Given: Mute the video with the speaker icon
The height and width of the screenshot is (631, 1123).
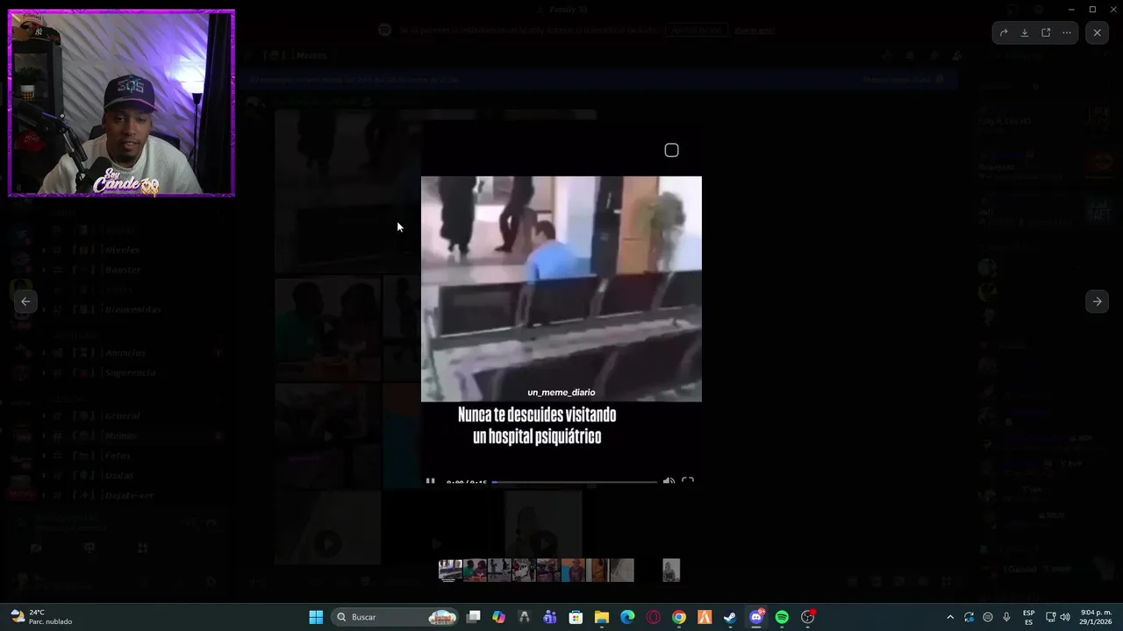Looking at the screenshot, I should click(x=669, y=481).
